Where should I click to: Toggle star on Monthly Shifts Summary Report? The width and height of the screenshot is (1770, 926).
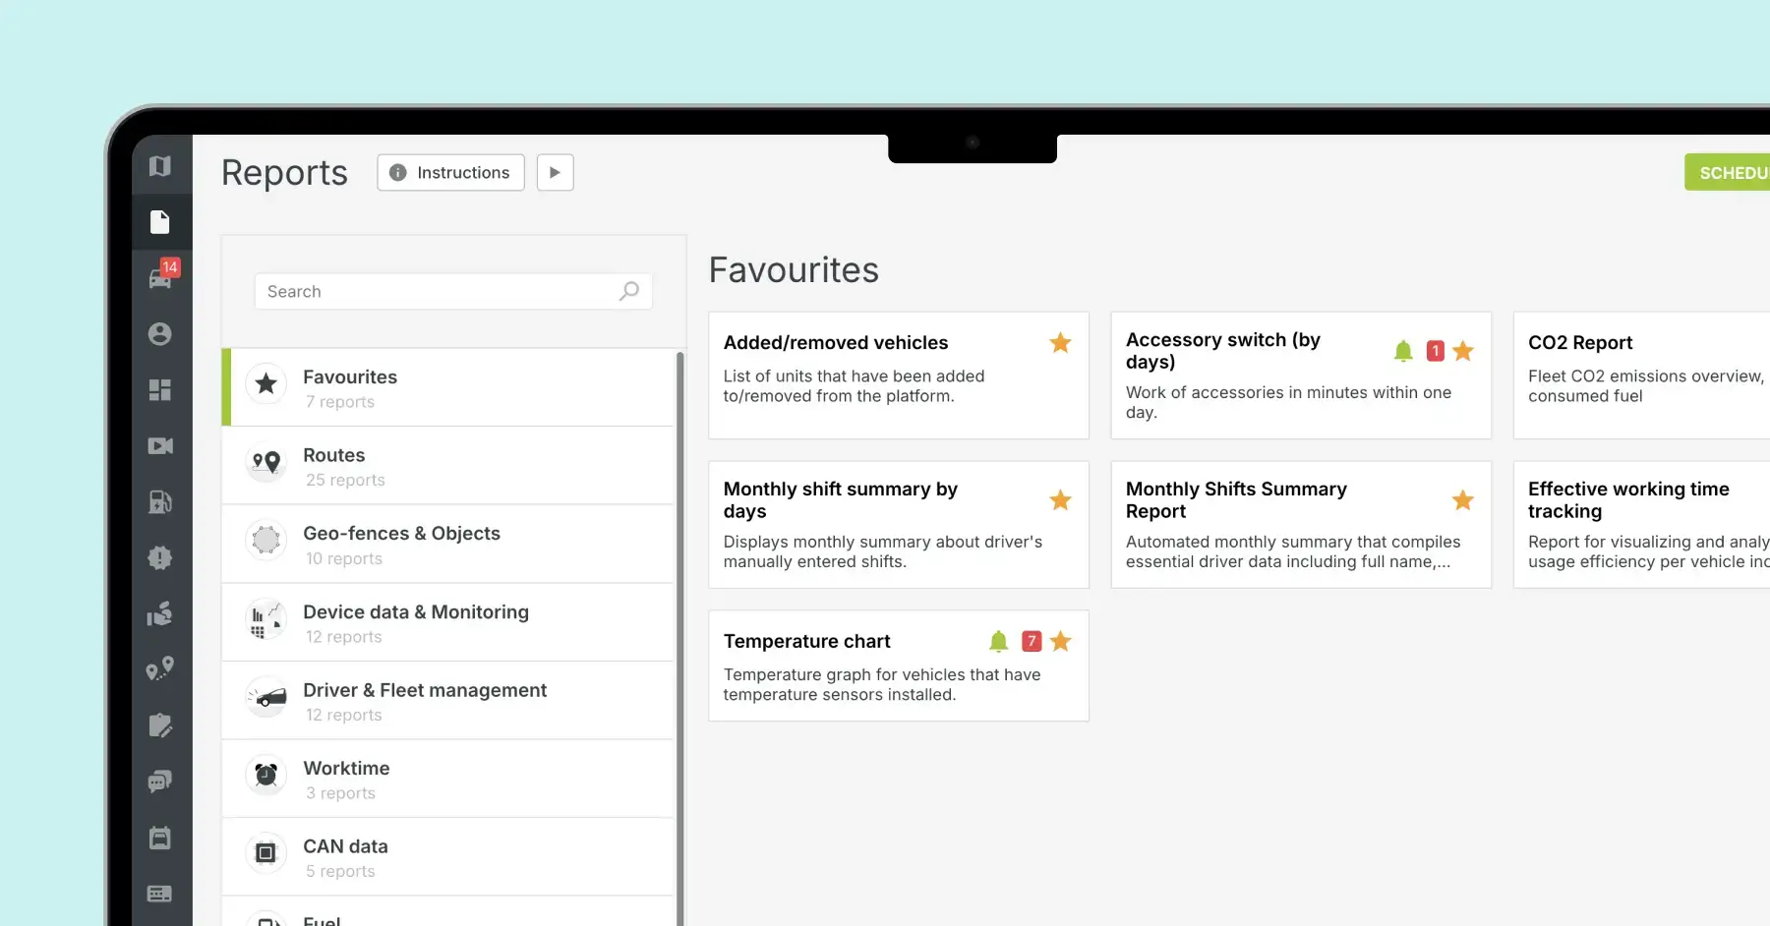pyautogui.click(x=1463, y=500)
